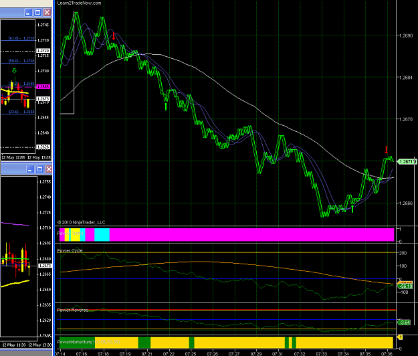Click the 1.2673 price marker in lower left chart

pyautogui.click(x=45, y=266)
